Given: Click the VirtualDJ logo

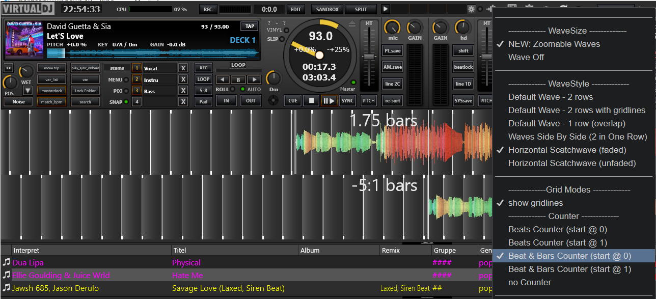Looking at the screenshot, I should click(29, 9).
